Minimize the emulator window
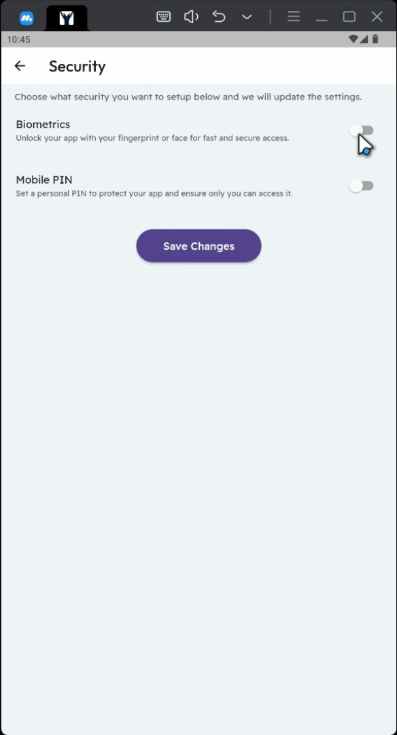 (x=321, y=17)
